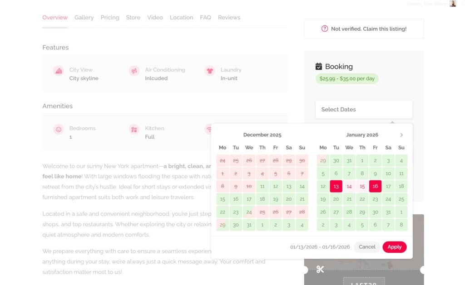Open the Reviews tab
Screen dimensions: 465x285
click(229, 18)
